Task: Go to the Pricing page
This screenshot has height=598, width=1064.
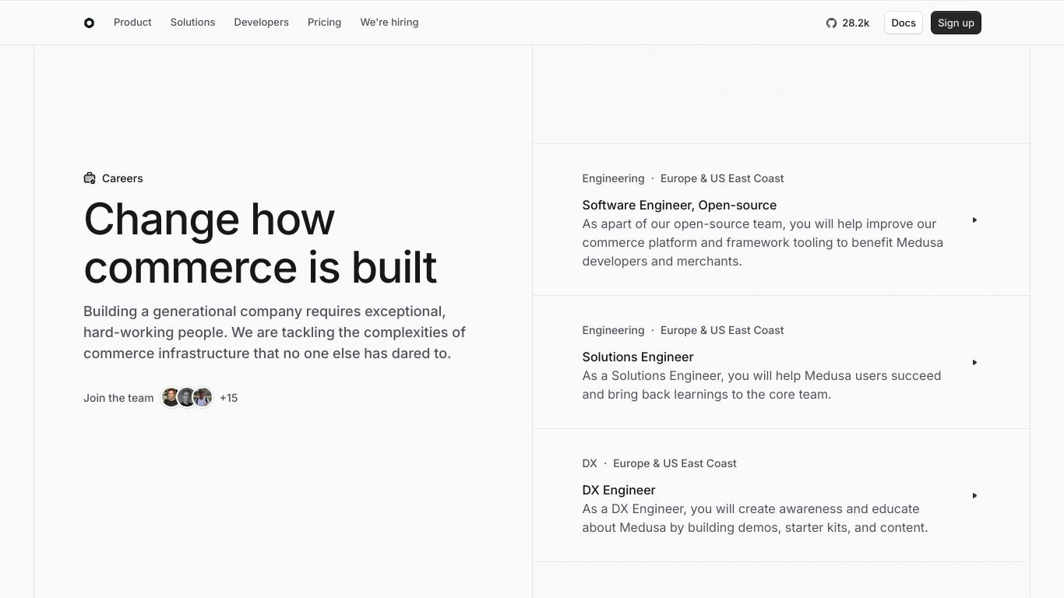Action: [324, 23]
